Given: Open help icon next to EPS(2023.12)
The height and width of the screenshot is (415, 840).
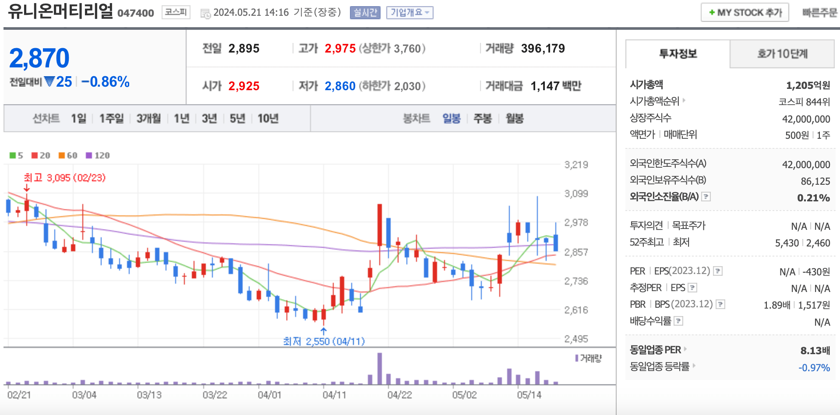Looking at the screenshot, I should [x=718, y=271].
